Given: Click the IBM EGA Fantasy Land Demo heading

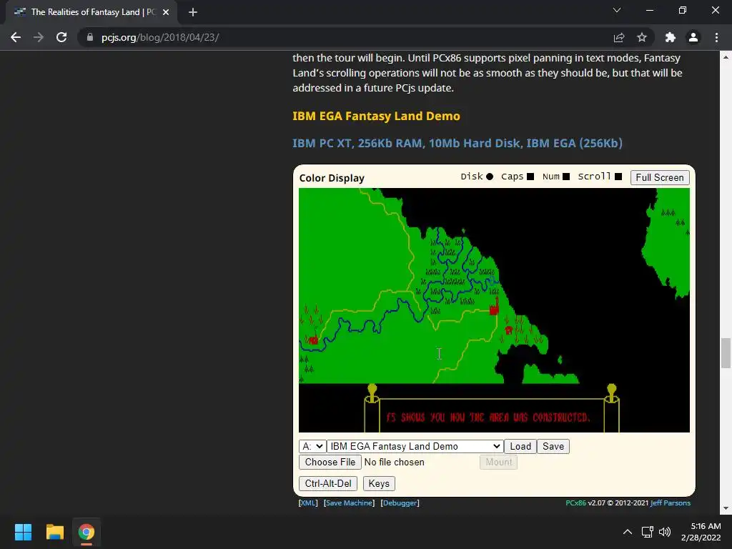Looking at the screenshot, I should click(376, 117).
